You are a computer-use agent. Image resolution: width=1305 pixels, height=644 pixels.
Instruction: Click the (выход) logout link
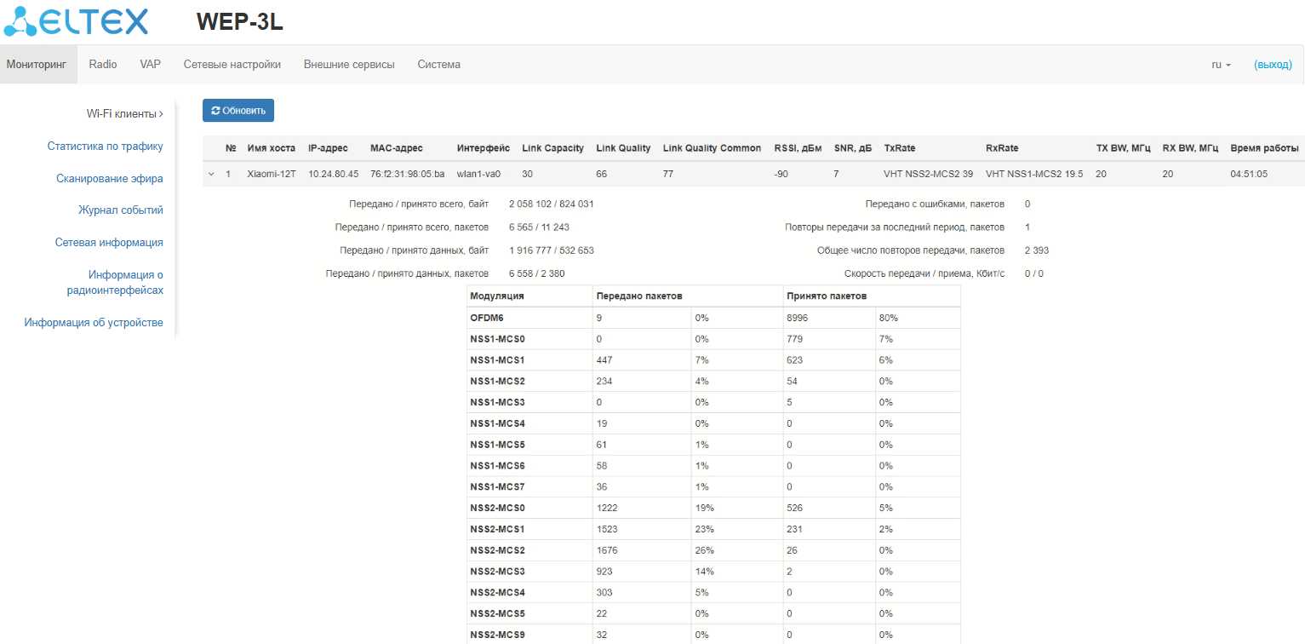[x=1273, y=65]
